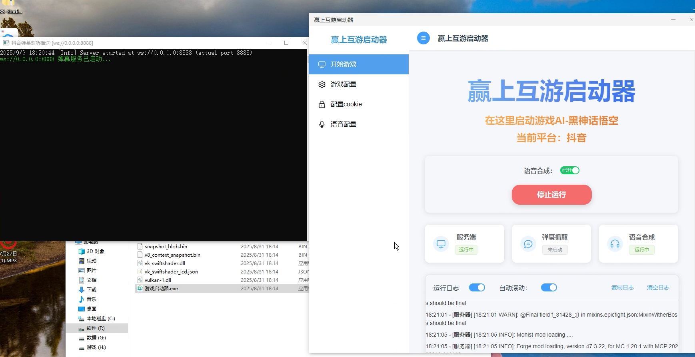
Task: Click the 复制日志 link
Action: (622, 288)
